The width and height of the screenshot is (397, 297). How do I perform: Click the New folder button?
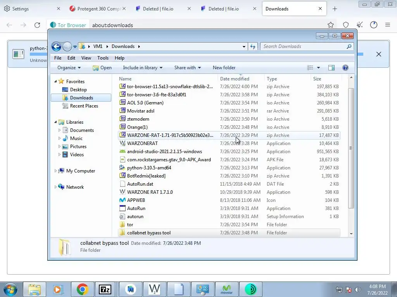[224, 68]
